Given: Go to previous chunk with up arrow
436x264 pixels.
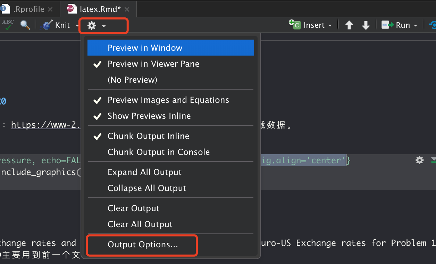Looking at the screenshot, I should (x=349, y=25).
